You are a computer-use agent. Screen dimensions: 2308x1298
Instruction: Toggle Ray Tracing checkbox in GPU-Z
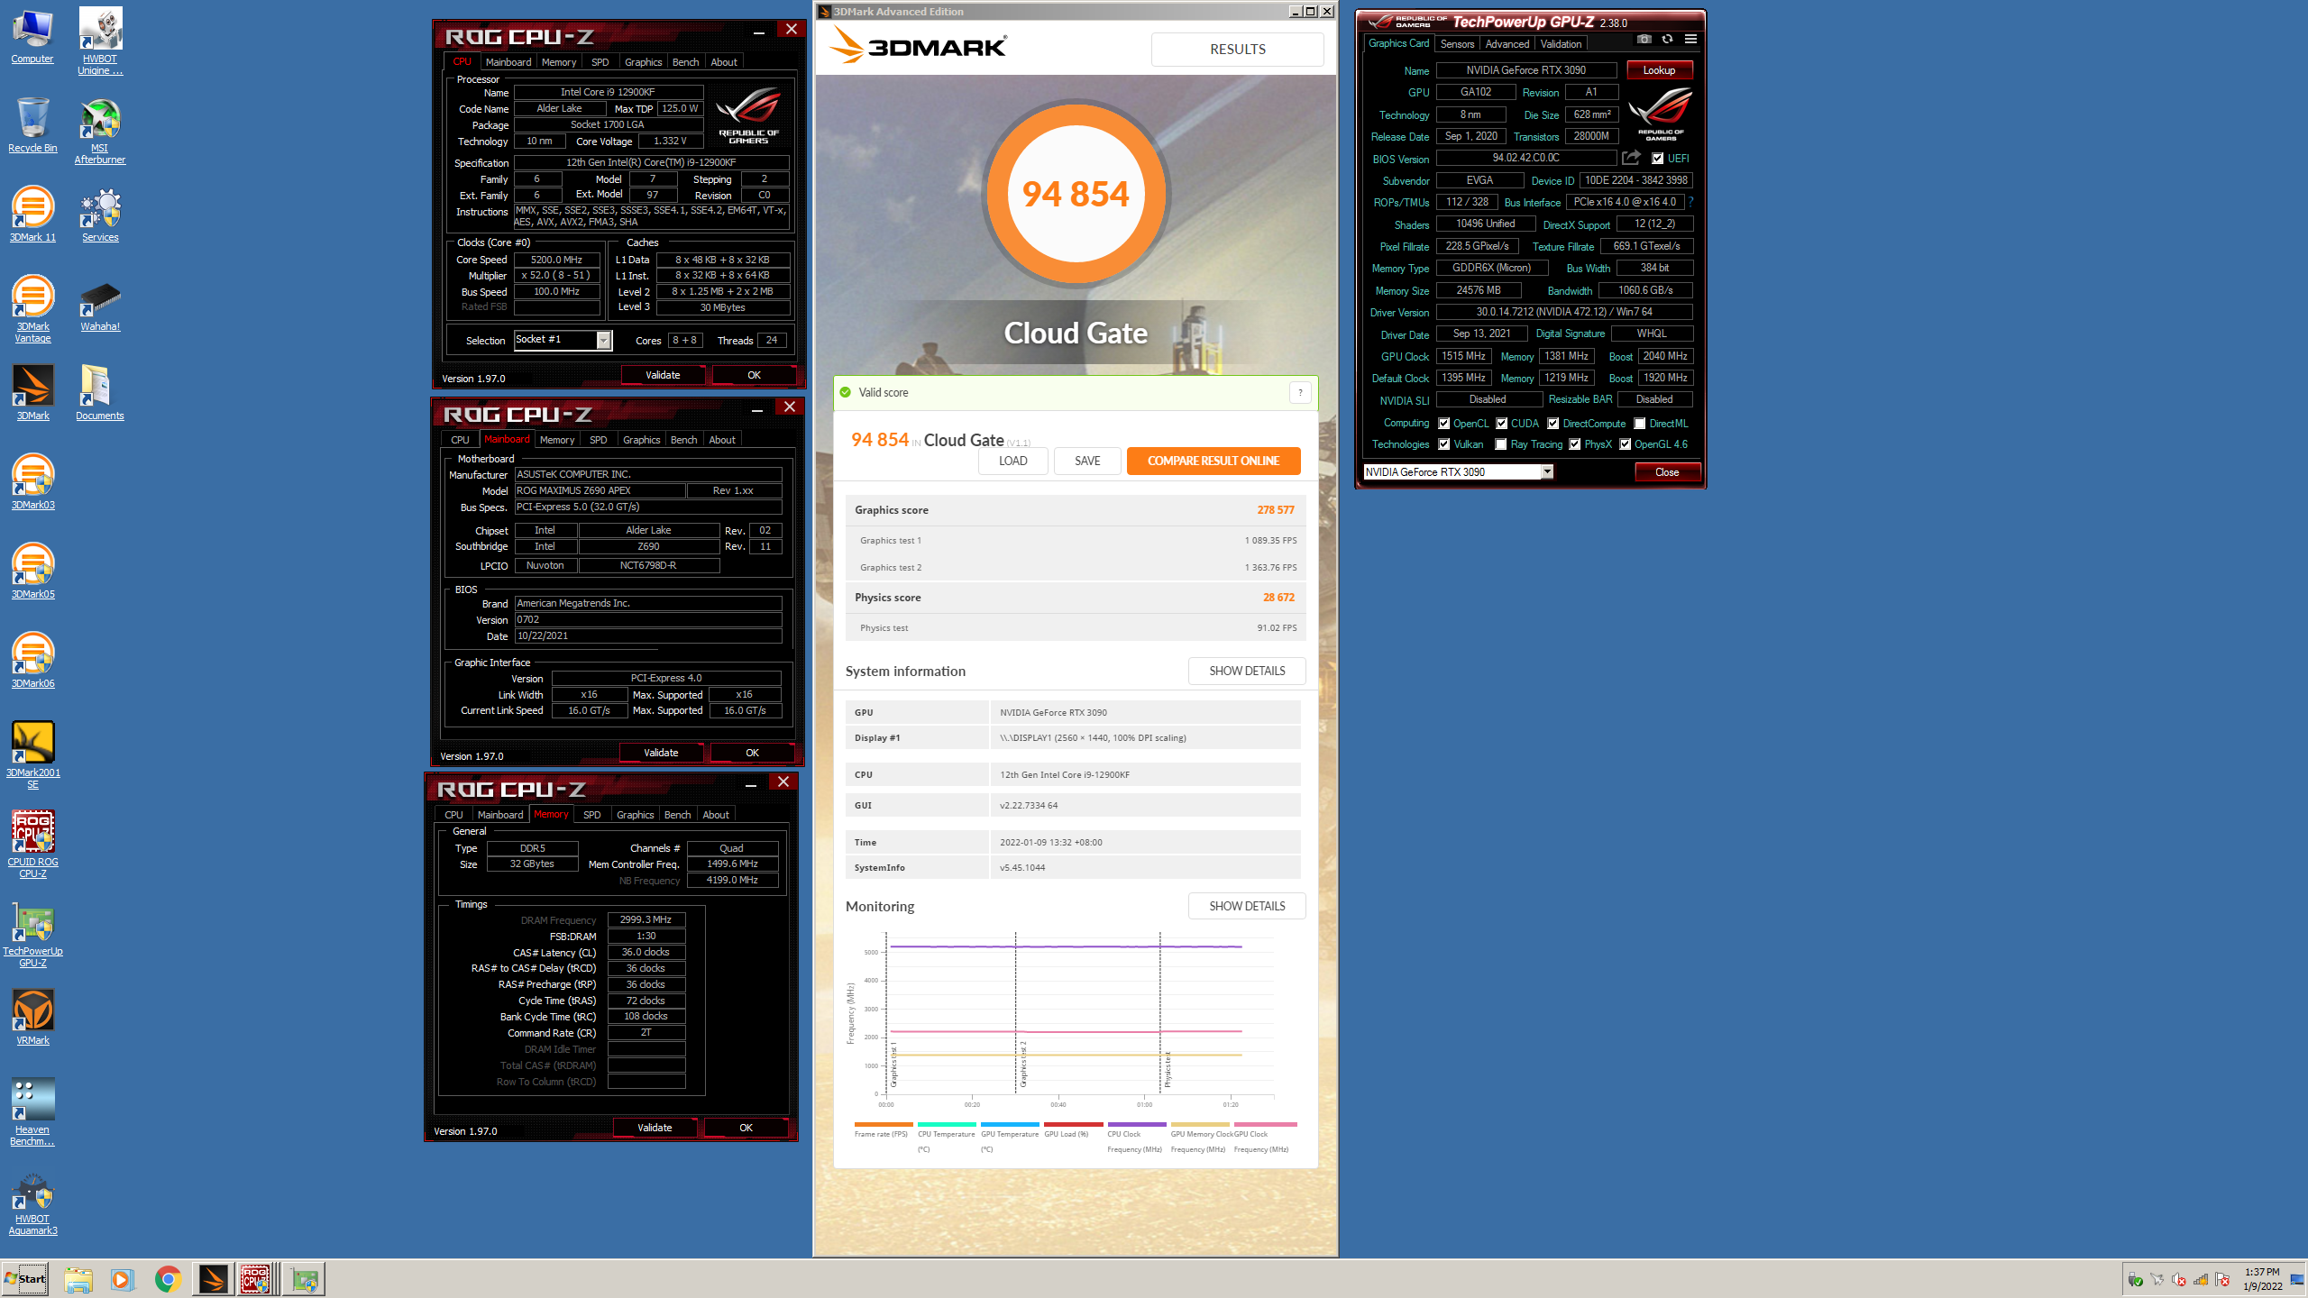coord(1501,444)
